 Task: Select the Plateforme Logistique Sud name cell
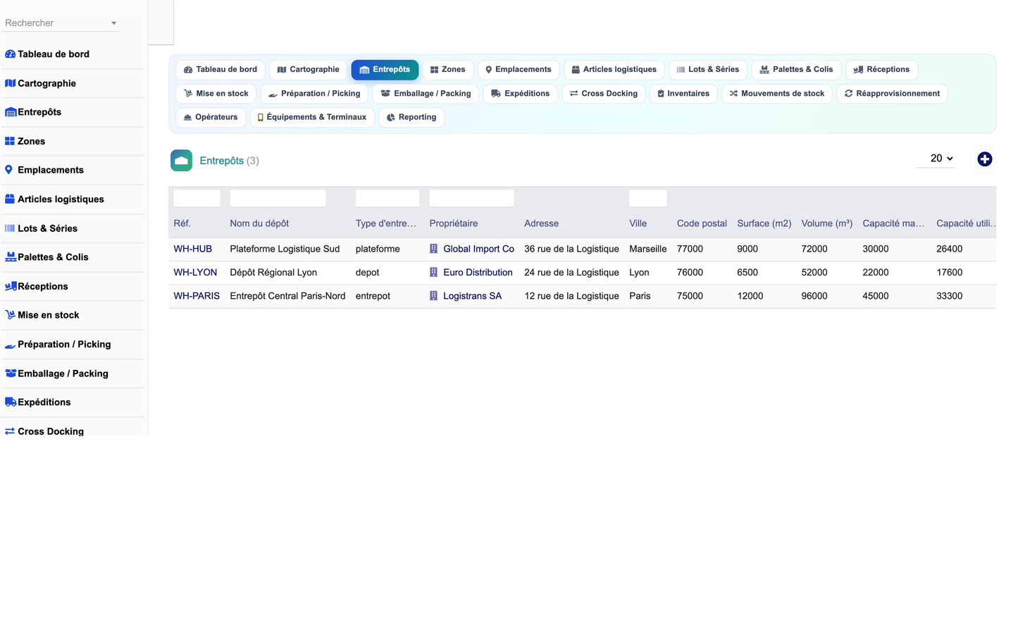pyautogui.click(x=285, y=249)
